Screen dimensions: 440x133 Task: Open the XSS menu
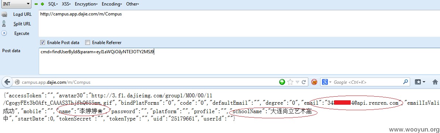(x=66, y=4)
